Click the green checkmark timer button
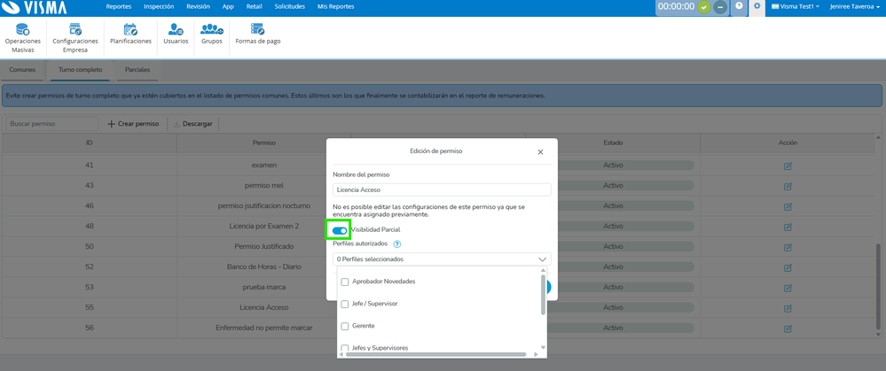Screen dimensions: 886x371 click(x=703, y=7)
